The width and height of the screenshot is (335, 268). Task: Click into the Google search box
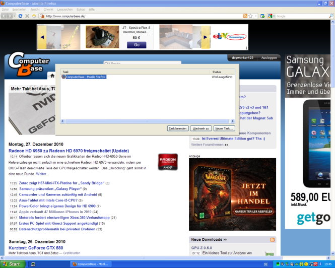(x=302, y=16)
